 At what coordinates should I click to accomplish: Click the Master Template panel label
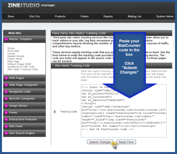click(20, 39)
